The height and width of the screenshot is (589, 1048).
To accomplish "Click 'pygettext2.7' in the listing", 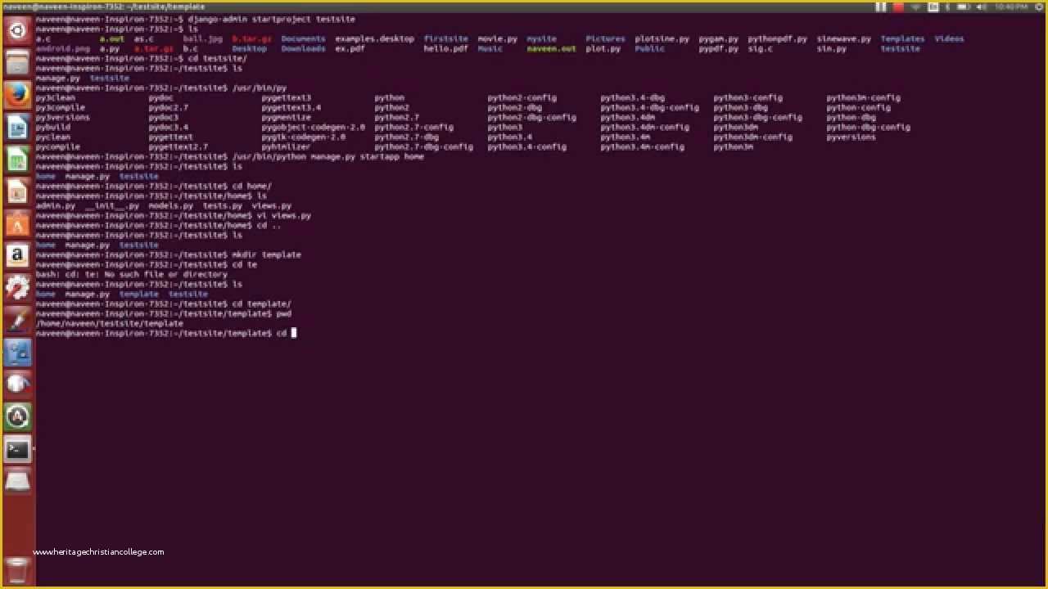I will (x=178, y=146).
